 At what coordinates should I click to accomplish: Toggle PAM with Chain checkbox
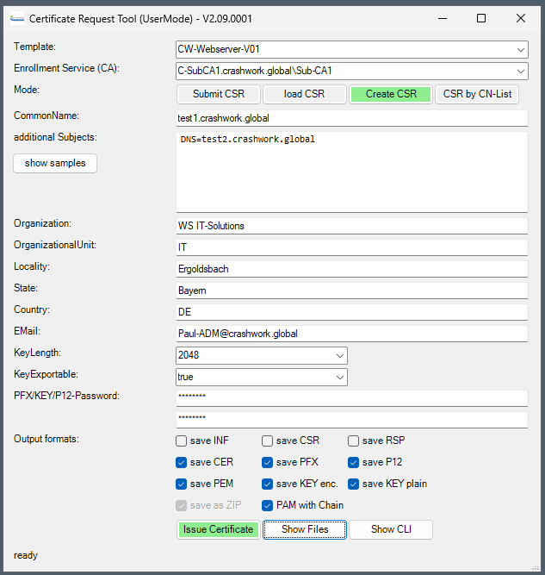tap(268, 506)
